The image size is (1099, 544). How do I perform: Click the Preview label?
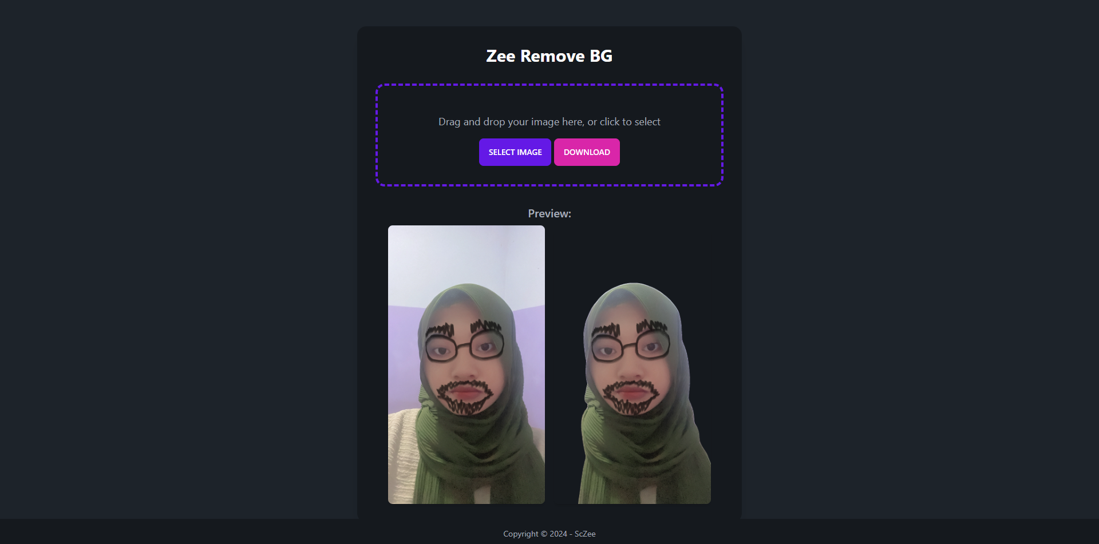549,213
